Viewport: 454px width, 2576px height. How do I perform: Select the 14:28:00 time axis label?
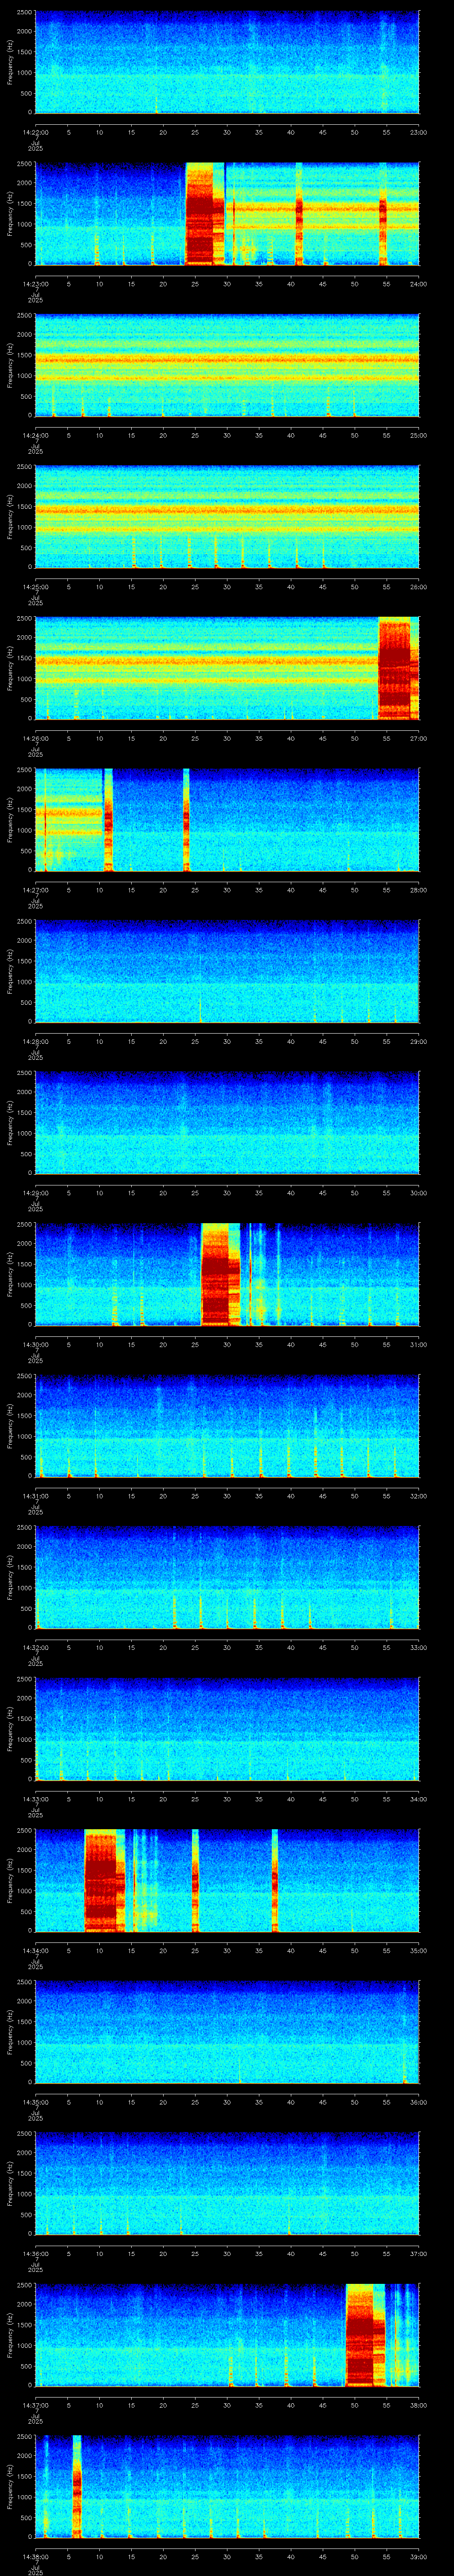35,1041
